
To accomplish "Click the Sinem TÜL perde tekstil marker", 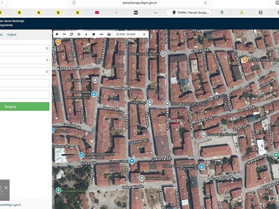I will pos(201,167).
